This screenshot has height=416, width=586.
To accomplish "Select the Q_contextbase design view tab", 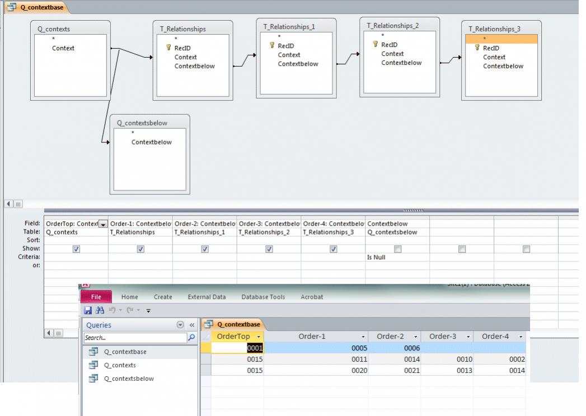I will click(36, 7).
